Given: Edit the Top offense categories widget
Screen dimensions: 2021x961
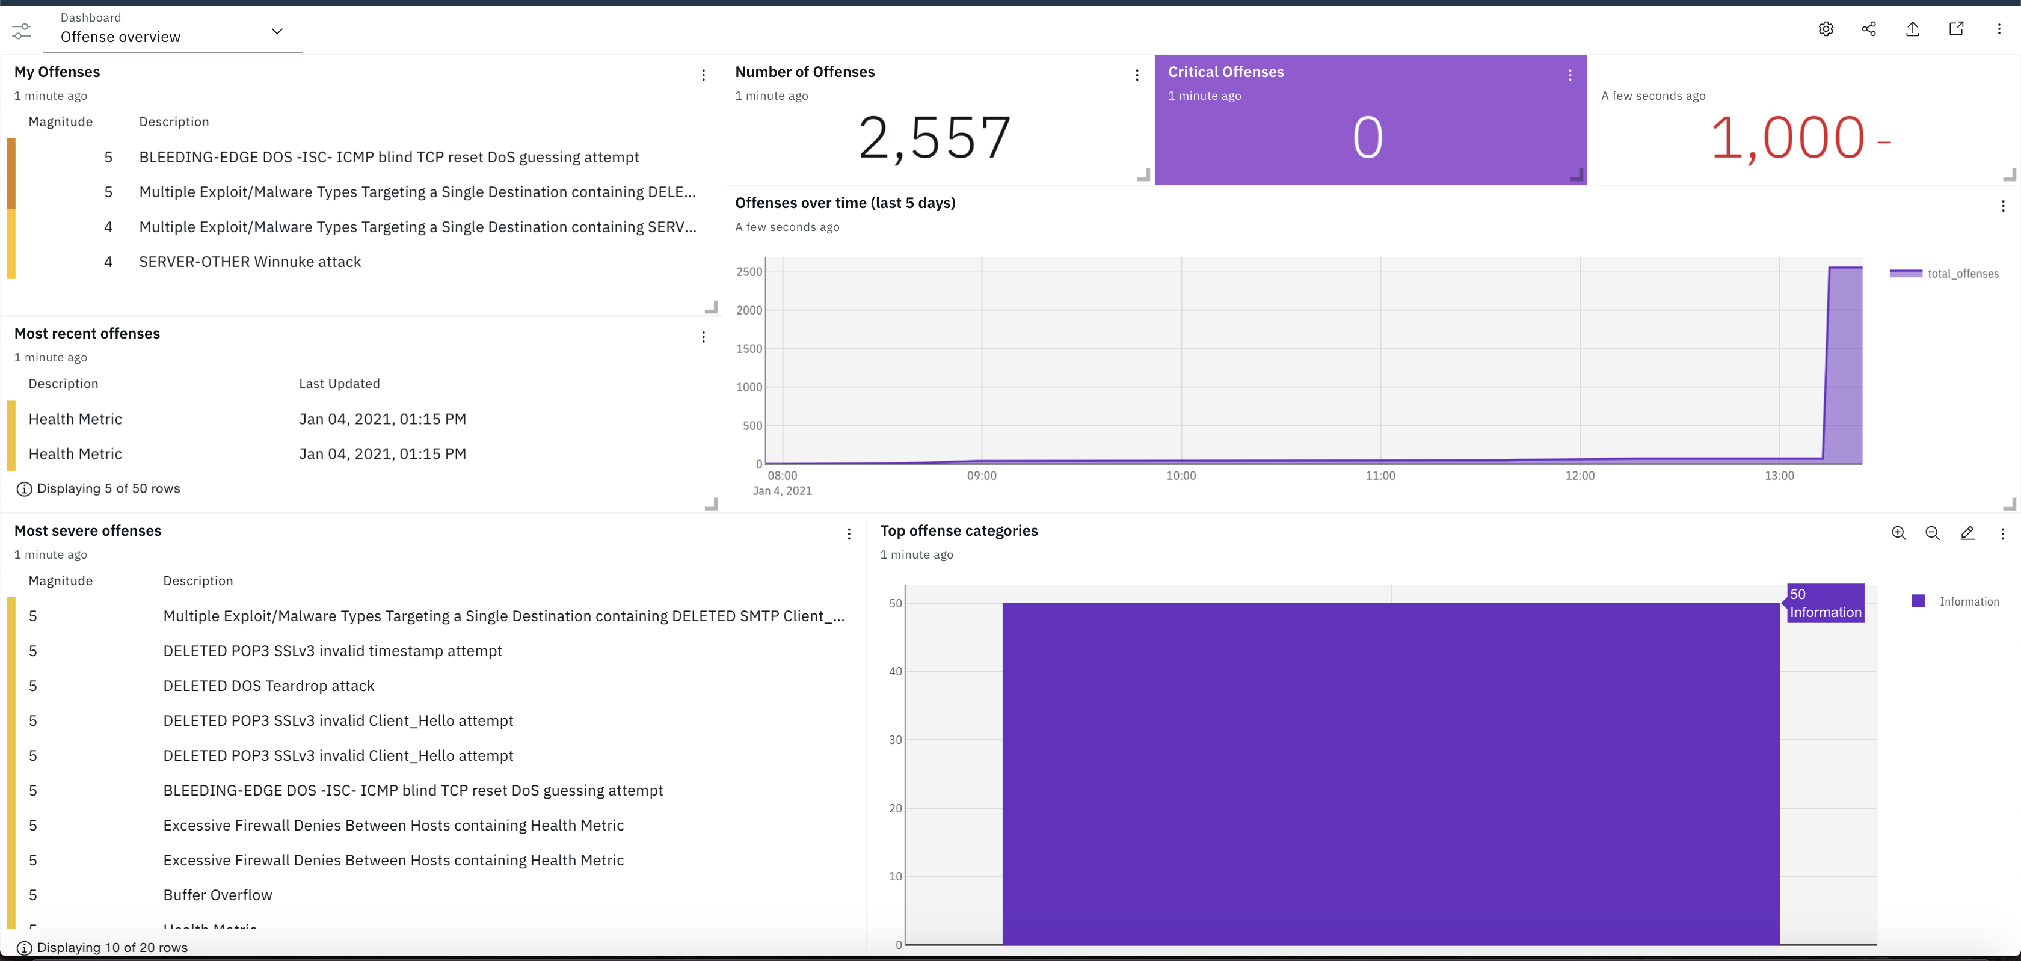Looking at the screenshot, I should point(1969,533).
